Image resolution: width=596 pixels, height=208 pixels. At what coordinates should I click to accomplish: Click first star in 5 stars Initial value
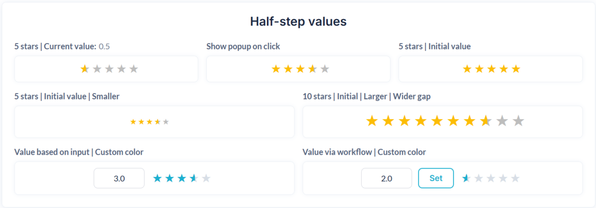pos(467,69)
